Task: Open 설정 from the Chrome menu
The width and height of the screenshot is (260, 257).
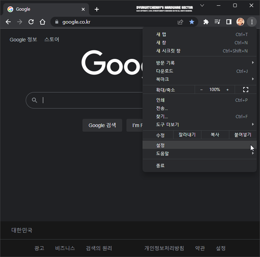Action: pos(200,145)
